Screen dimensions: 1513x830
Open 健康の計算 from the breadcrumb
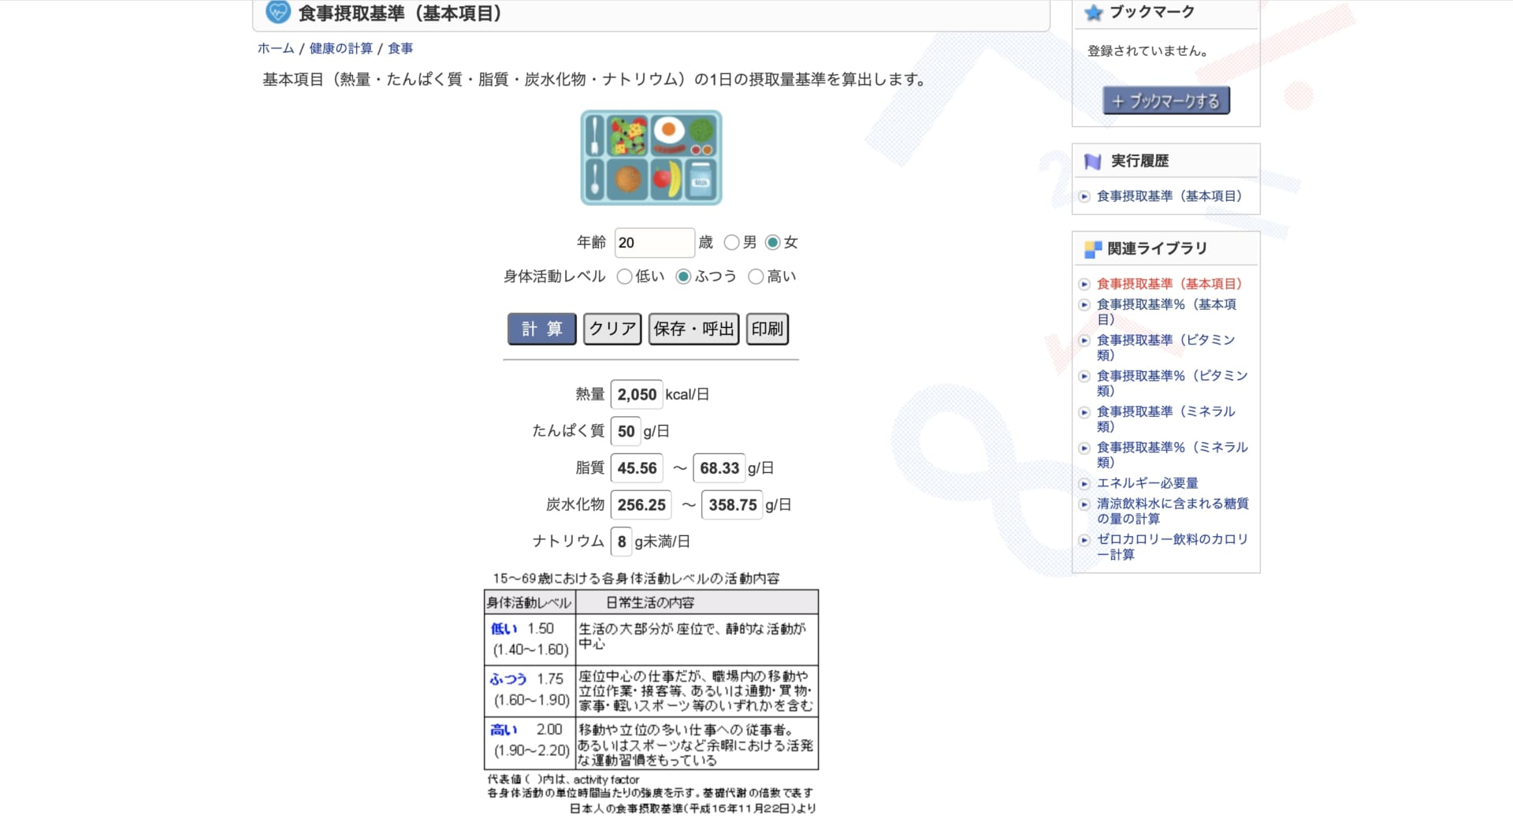339,48
